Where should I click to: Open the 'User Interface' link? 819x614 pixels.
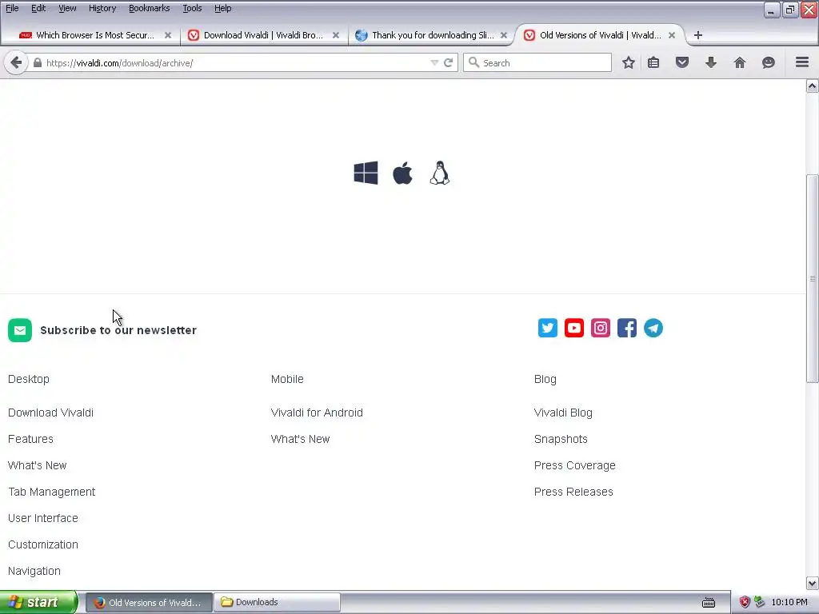coord(43,518)
